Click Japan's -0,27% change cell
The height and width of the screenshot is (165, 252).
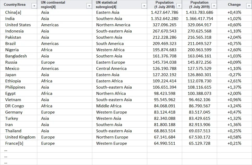234,75
